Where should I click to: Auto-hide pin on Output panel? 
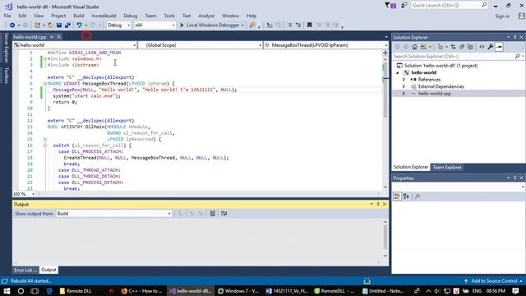pos(378,204)
